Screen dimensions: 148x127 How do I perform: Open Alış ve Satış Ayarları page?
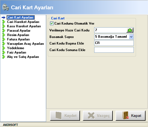coord(23,57)
